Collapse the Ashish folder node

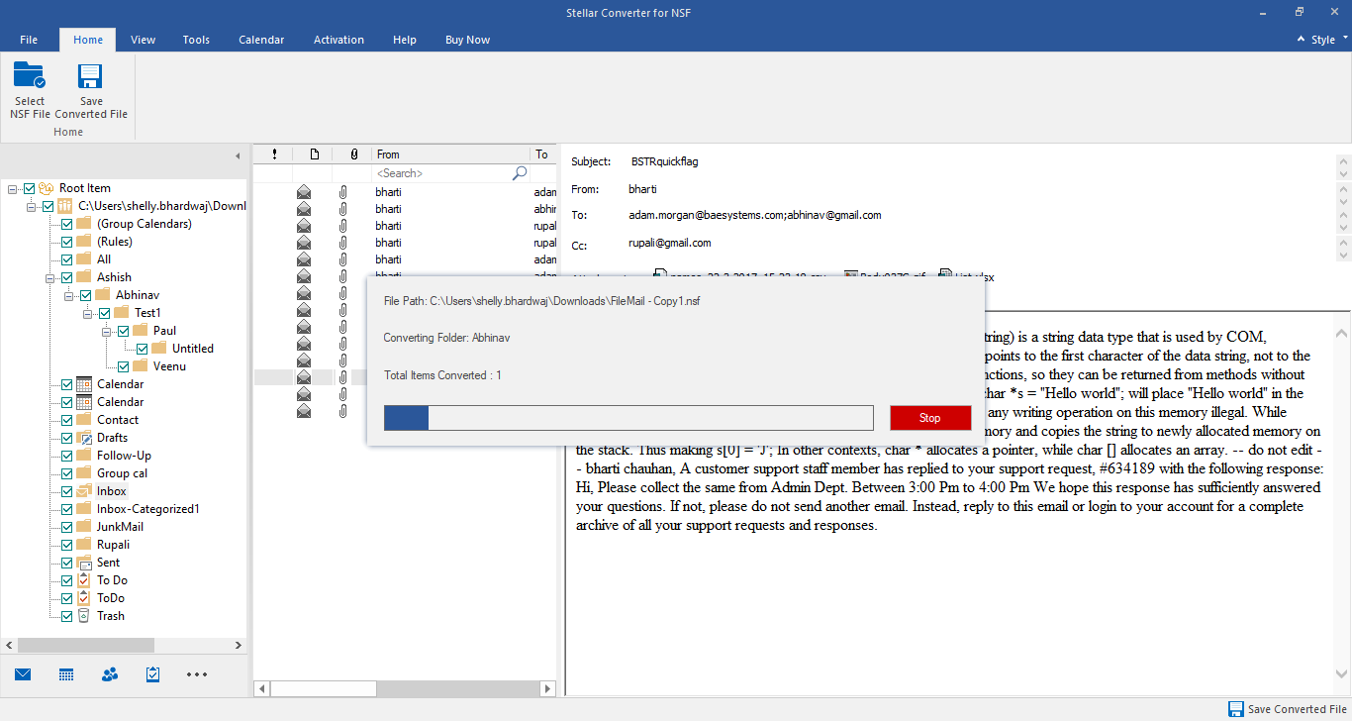click(x=50, y=277)
